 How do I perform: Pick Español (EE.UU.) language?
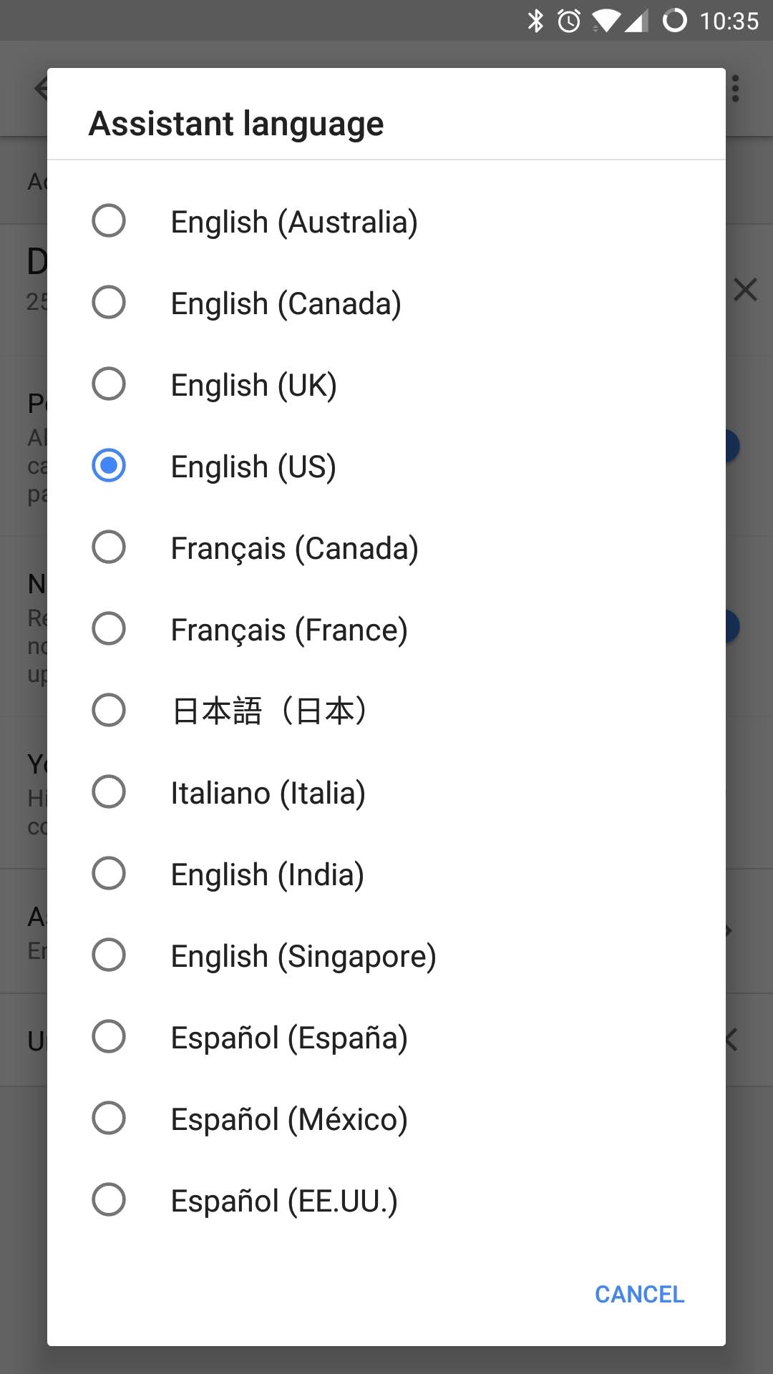109,1200
